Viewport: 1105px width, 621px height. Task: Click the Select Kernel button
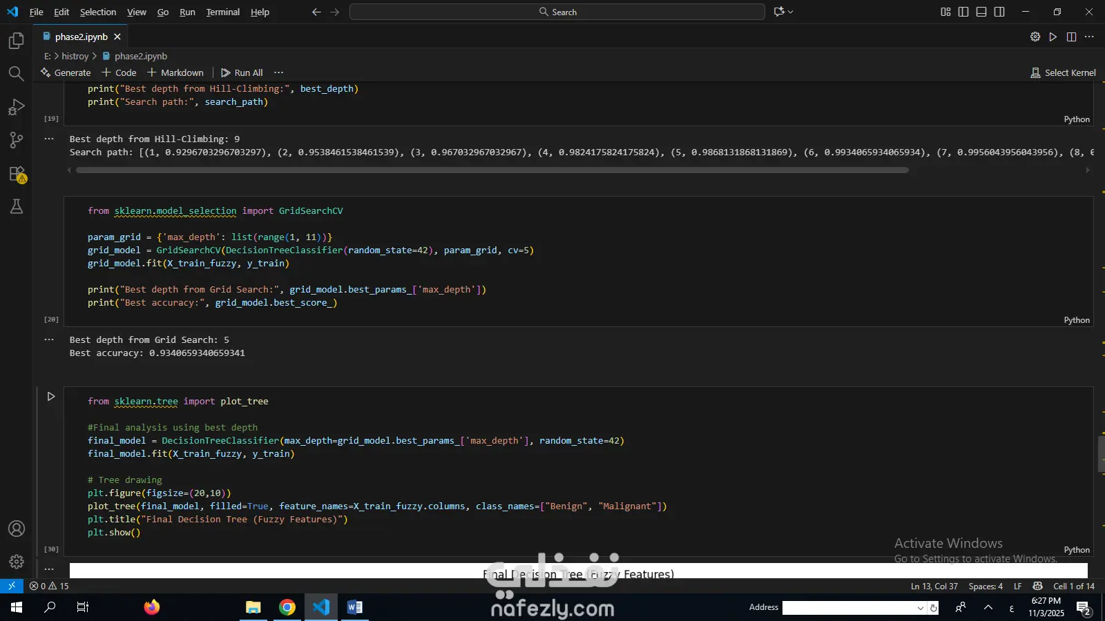[1063, 72]
